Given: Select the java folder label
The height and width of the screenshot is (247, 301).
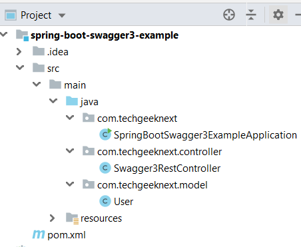Looking at the screenshot, I should [x=89, y=102].
